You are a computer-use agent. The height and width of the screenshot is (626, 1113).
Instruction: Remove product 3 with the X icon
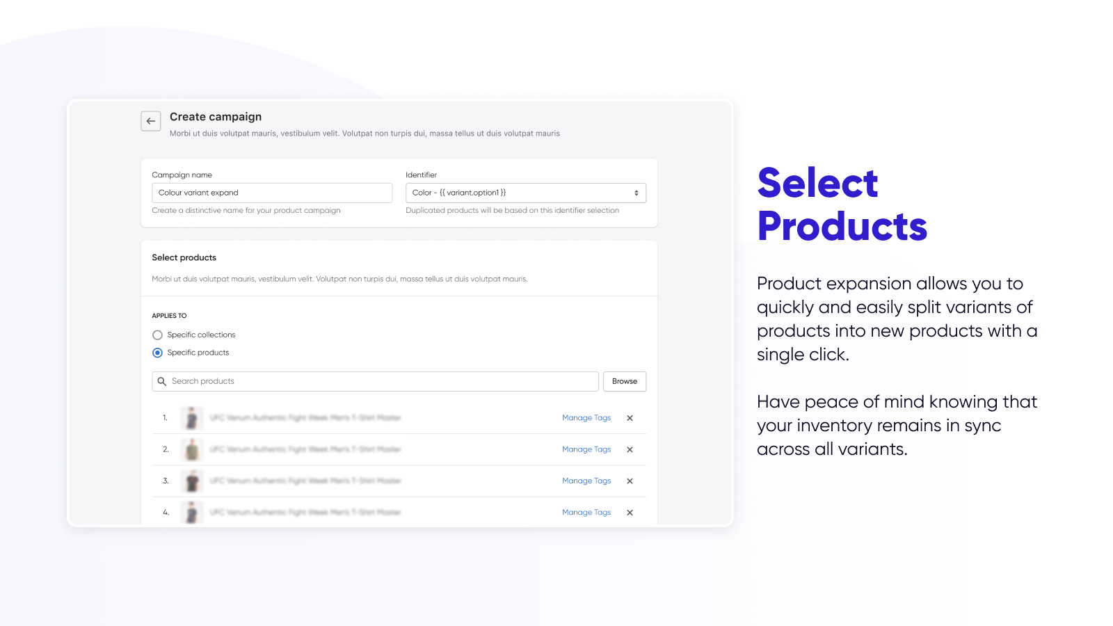coord(630,481)
